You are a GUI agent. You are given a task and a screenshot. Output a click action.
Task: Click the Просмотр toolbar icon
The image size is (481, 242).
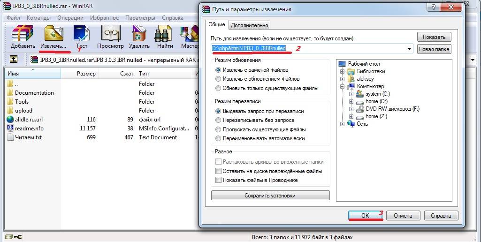(110, 33)
